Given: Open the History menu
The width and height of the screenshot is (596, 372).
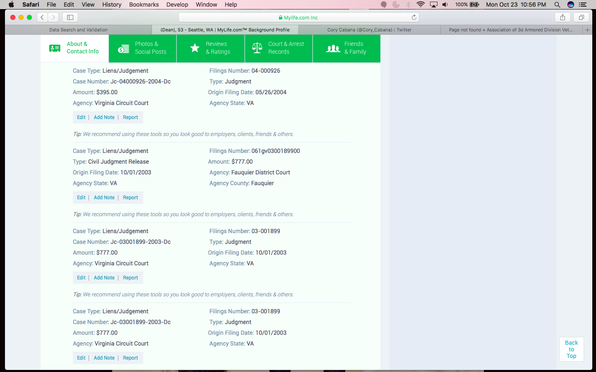Looking at the screenshot, I should (x=112, y=5).
